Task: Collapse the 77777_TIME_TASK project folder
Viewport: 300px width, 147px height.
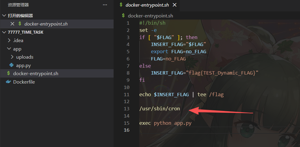Action: click(4, 32)
